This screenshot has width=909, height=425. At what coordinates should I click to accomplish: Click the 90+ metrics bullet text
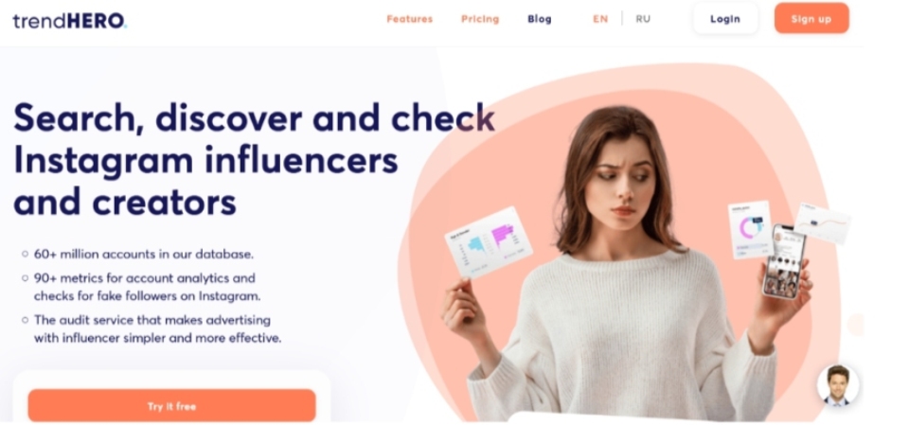[148, 287]
